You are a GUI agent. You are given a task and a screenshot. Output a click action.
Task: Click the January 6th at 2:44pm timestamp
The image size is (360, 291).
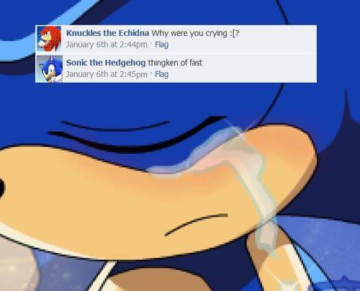(x=107, y=45)
